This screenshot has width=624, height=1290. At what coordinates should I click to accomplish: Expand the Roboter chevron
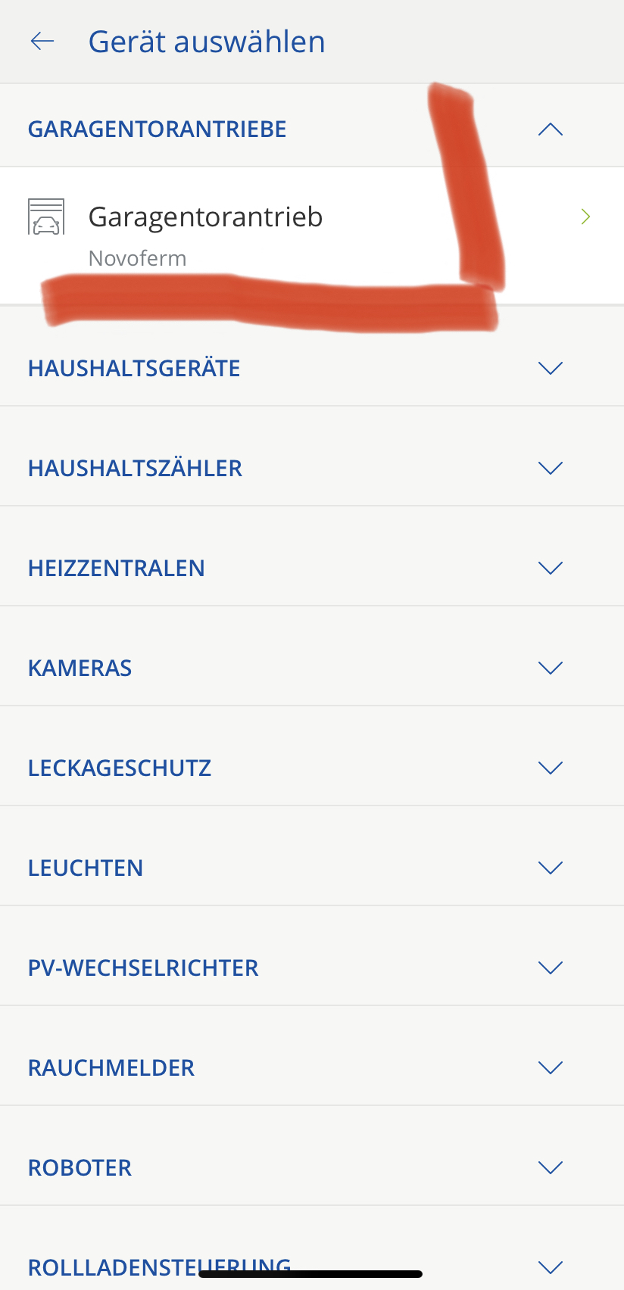pyautogui.click(x=551, y=1167)
